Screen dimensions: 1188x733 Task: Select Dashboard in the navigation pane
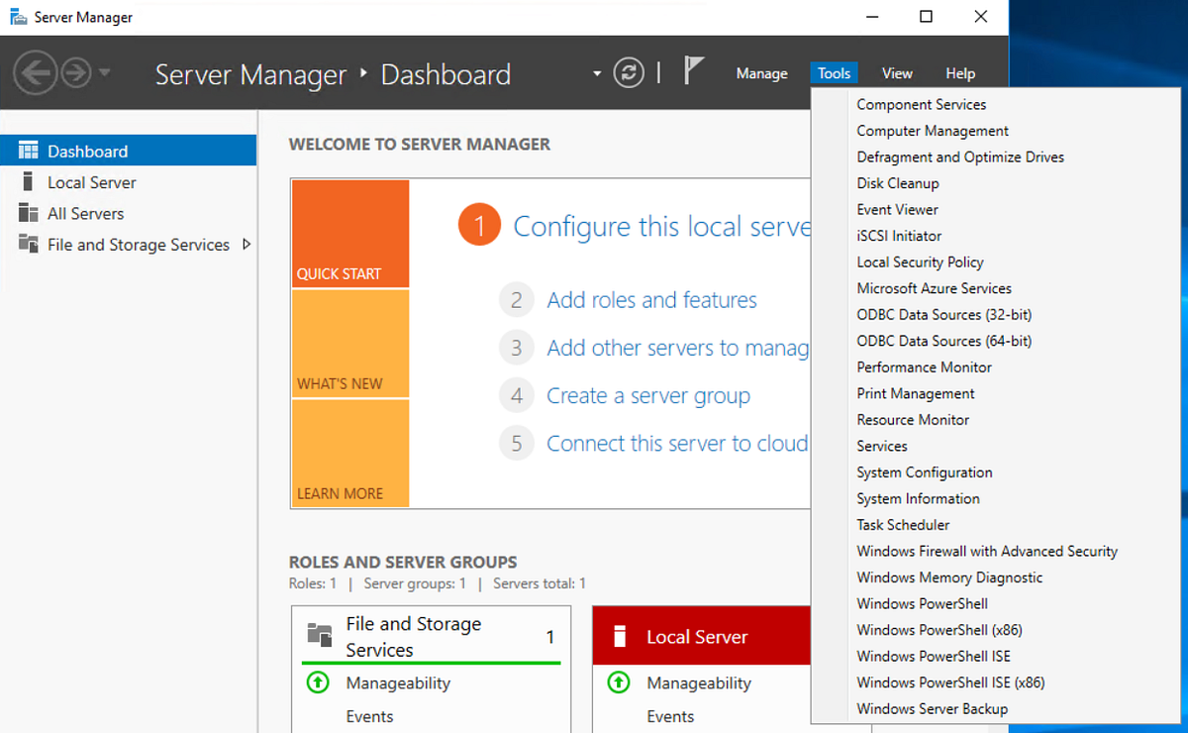tap(128, 151)
